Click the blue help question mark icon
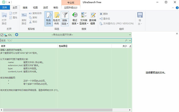The height and width of the screenshot is (112, 179). tap(177, 8)
